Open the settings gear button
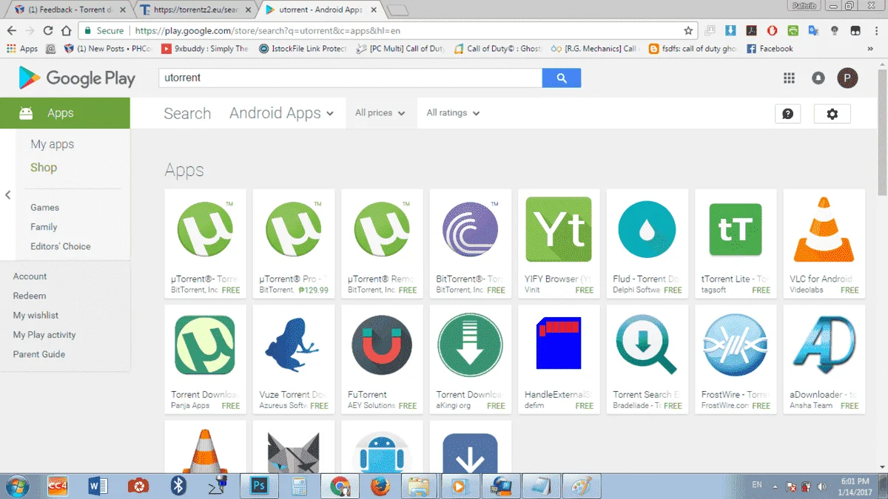This screenshot has width=888, height=499. tap(832, 114)
